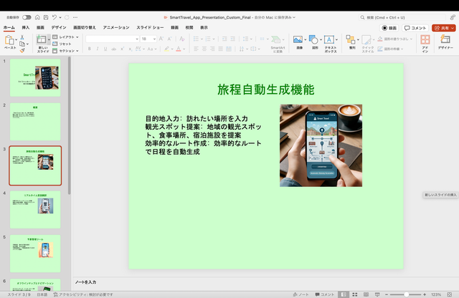Image resolution: width=459 pixels, height=298 pixels.
Task: Click the ペースト paste icon
Action: [x=10, y=40]
